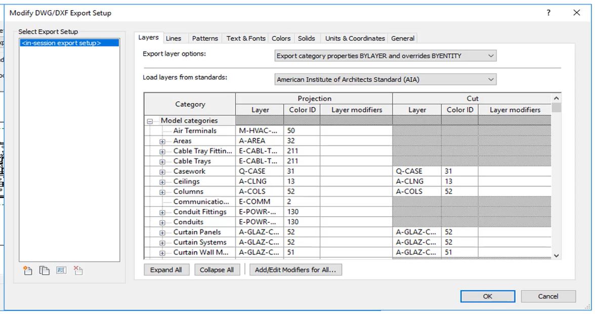
Task: Click cut layer modifiers cell for Casework
Action: [x=515, y=171]
